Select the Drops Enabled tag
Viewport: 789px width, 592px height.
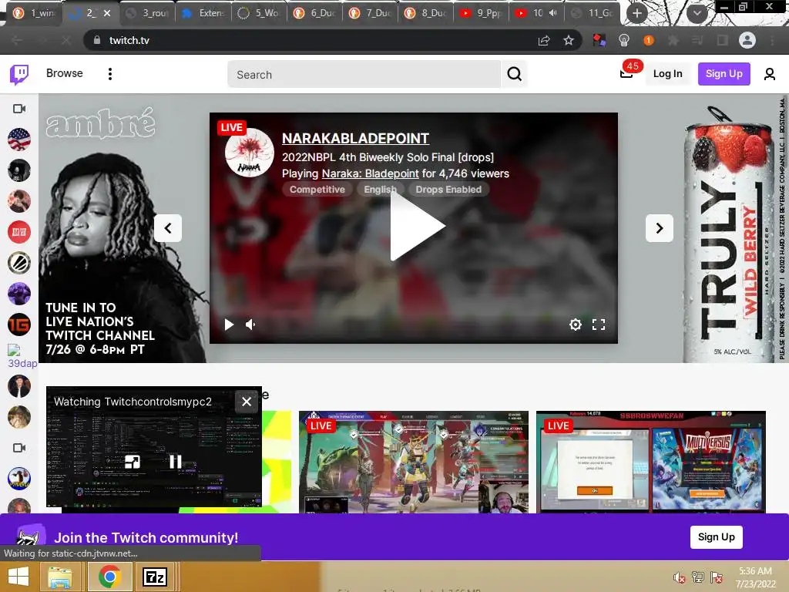click(448, 190)
